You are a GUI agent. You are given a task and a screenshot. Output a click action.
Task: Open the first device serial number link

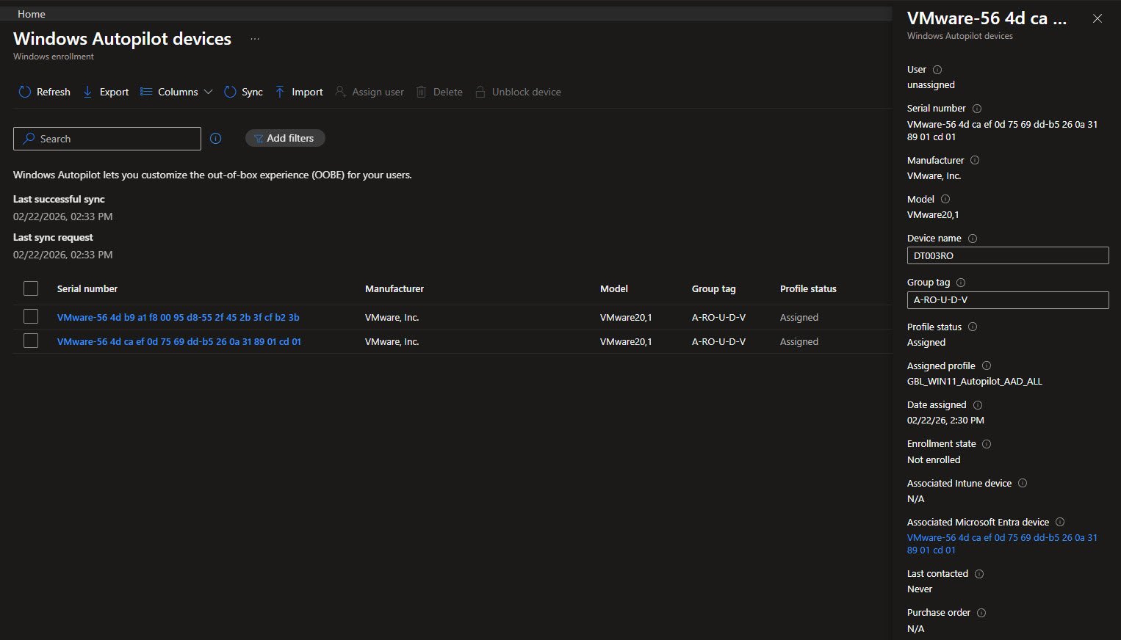click(178, 317)
